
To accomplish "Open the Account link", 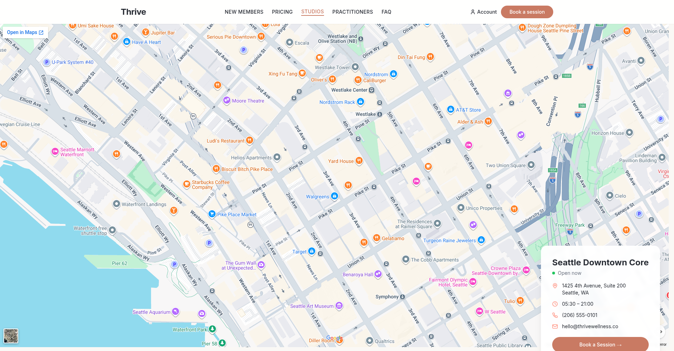I will click(x=483, y=12).
